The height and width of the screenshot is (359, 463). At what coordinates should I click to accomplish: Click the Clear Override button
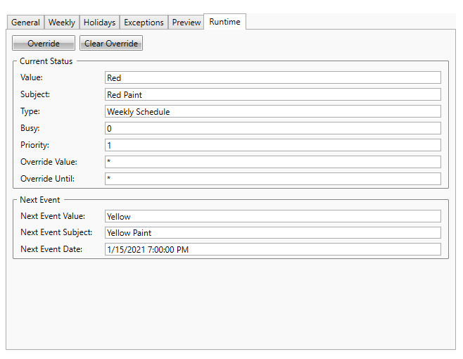coord(111,44)
